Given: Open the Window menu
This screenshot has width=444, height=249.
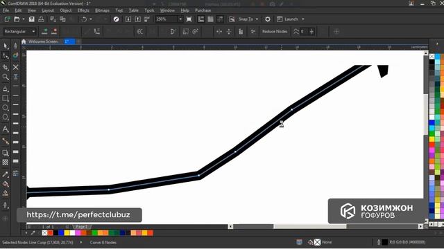Looking at the screenshot, I should click(167, 10).
